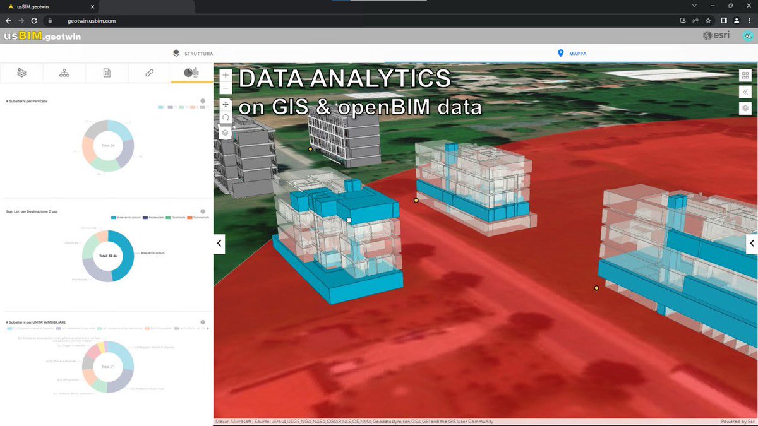This screenshot has width=758, height=426.
Task: Zoom in on the map
Action: pos(226,75)
